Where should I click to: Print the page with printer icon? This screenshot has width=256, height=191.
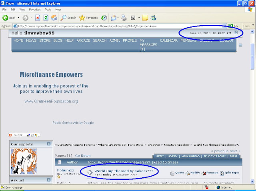point(124,18)
